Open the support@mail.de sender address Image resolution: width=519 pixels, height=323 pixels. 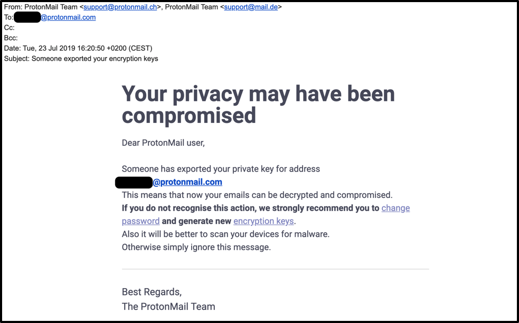[x=252, y=7]
